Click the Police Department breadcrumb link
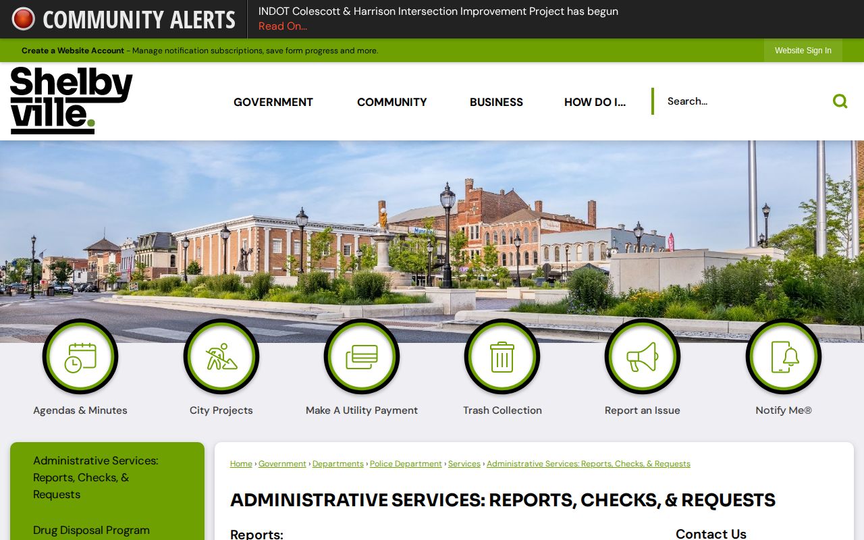The height and width of the screenshot is (540, 864). click(406, 464)
